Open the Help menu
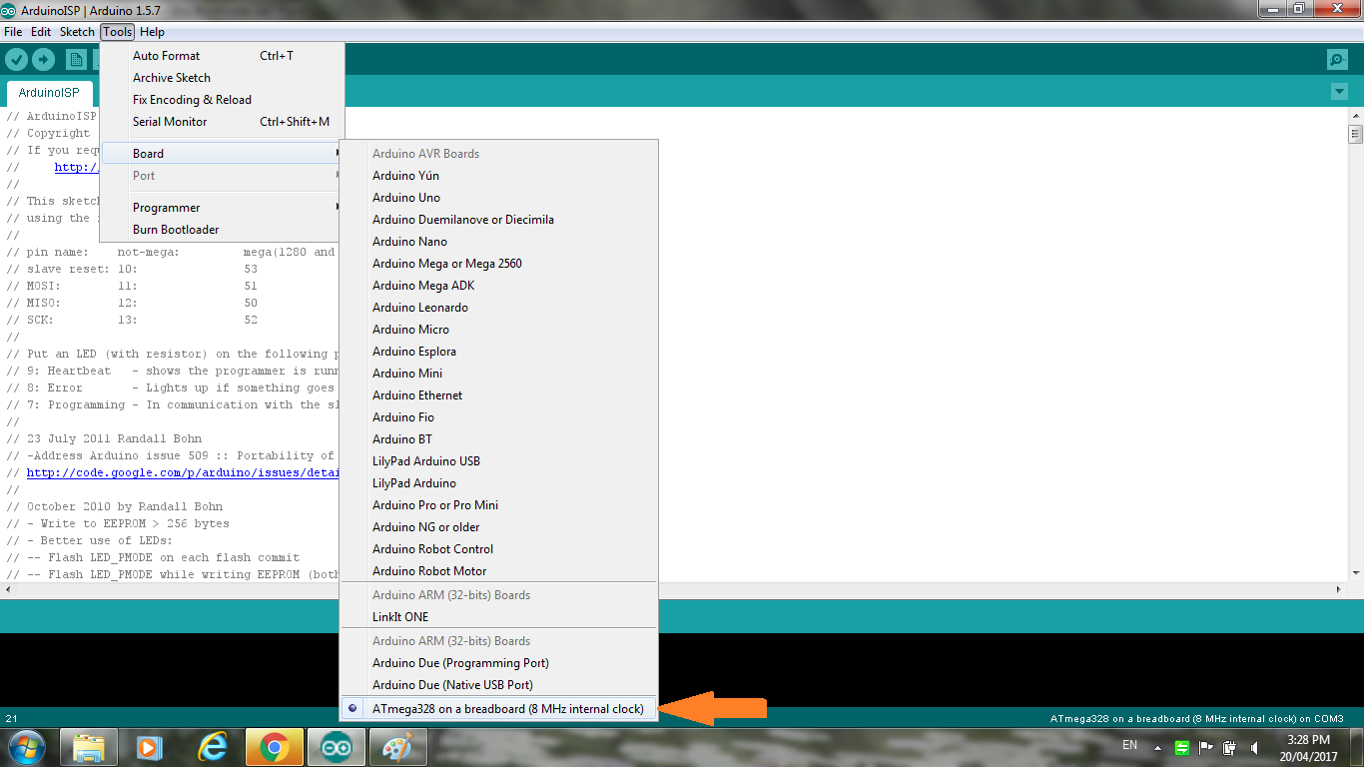Viewport: 1364px width, 767px height. [152, 31]
